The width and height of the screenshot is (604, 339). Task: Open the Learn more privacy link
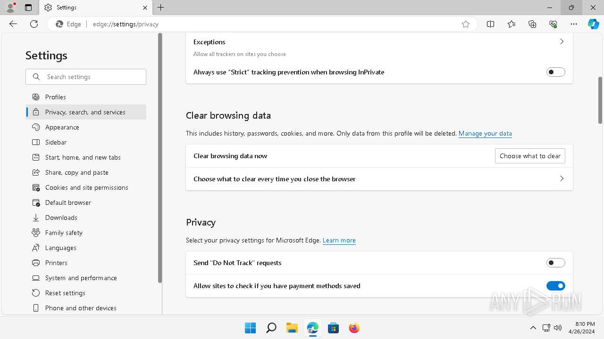pyautogui.click(x=339, y=240)
